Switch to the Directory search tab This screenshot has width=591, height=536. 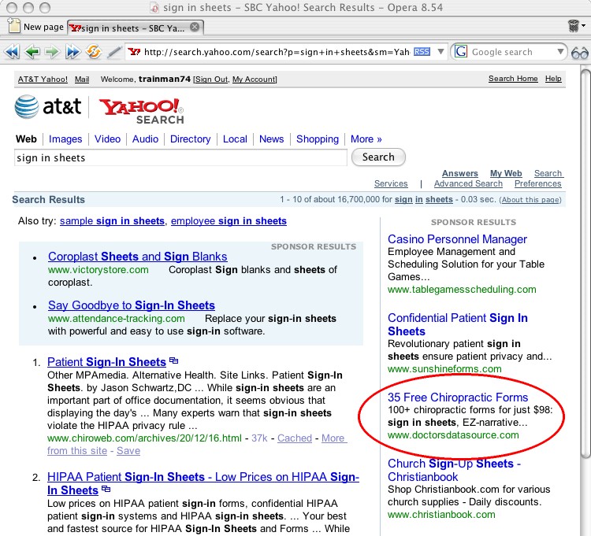point(191,139)
